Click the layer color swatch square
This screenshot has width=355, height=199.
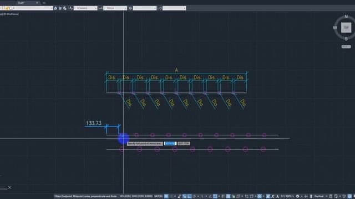pos(11,8)
